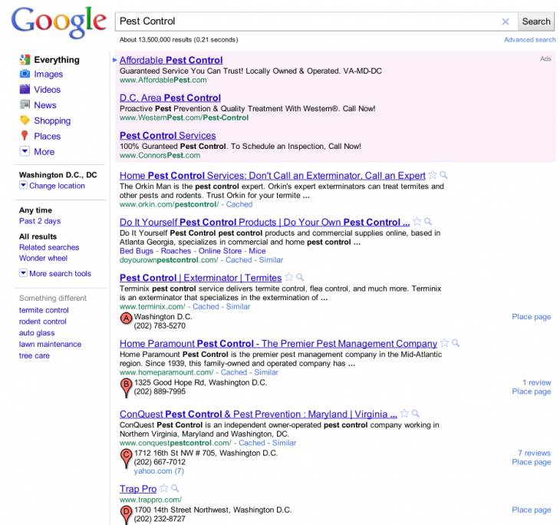Open Cached link for orkin.com result
560x525 pixels.
(239, 204)
